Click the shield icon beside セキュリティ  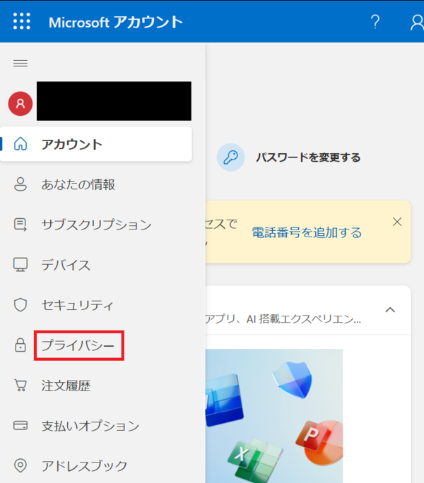tap(20, 305)
